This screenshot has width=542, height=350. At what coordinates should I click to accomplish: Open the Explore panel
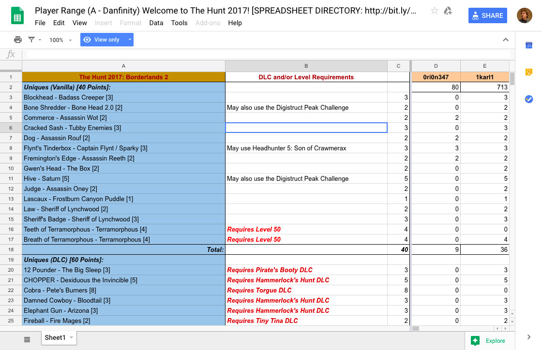tap(488, 340)
